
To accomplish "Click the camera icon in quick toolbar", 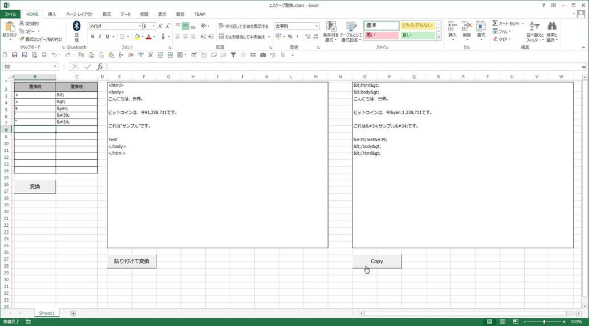I will [263, 55].
